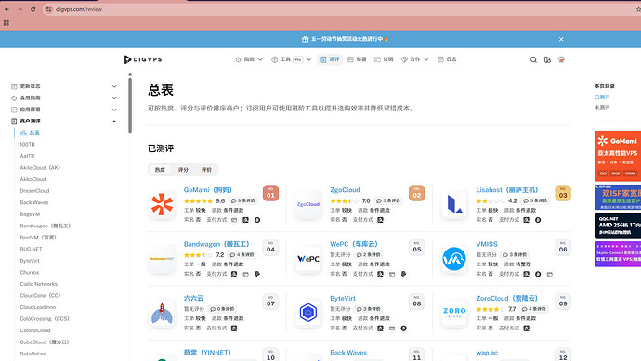Jump to 未测评 in page outline
The width and height of the screenshot is (641, 361).
tap(602, 108)
